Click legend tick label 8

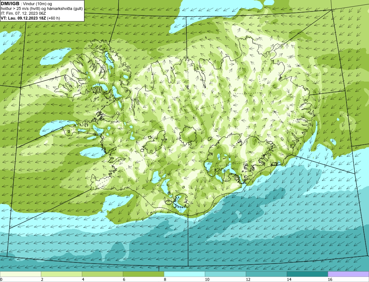tap(165, 279)
